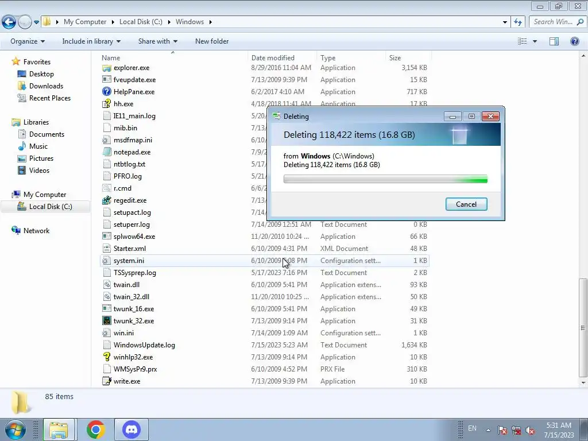This screenshot has height=441, width=588.
Task: Select the fveupdate.exe file icon
Action: click(x=107, y=79)
